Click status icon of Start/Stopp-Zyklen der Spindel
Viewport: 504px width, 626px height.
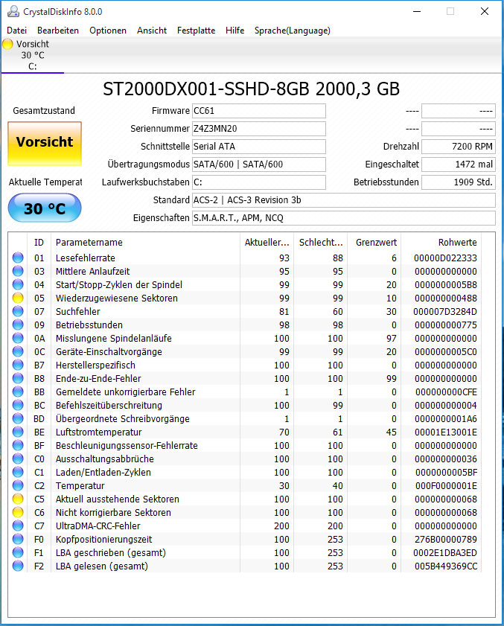(x=18, y=284)
